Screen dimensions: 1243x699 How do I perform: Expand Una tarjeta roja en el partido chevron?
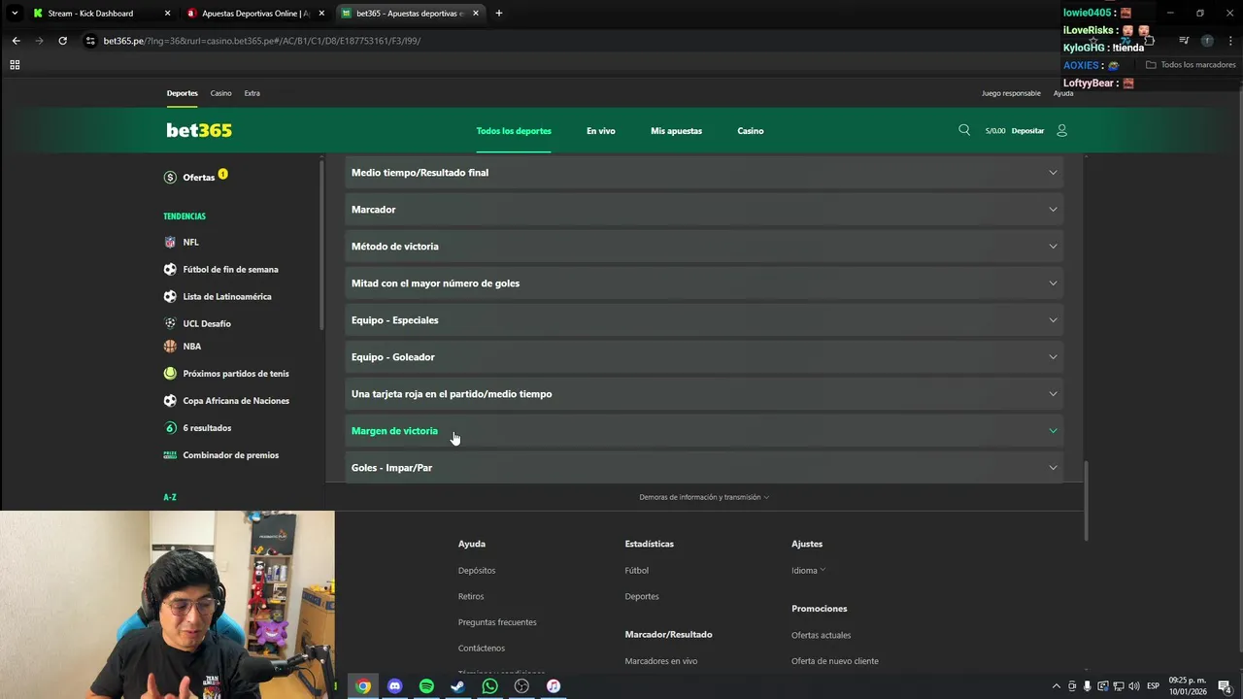(x=1053, y=394)
